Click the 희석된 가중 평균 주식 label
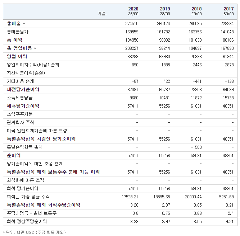Viewport: 240px width, 236px height. [28, 197]
